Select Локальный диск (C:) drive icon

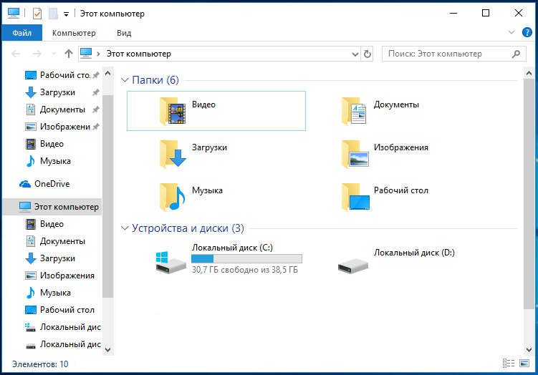pos(171,262)
